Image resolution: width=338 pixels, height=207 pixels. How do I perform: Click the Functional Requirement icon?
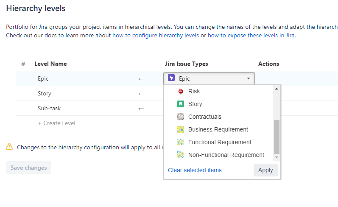181,142
